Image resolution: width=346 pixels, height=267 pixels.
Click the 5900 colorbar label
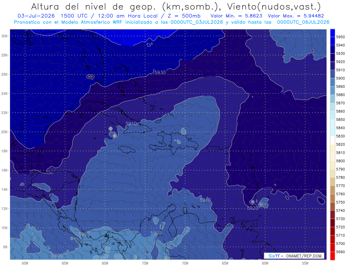341,78
